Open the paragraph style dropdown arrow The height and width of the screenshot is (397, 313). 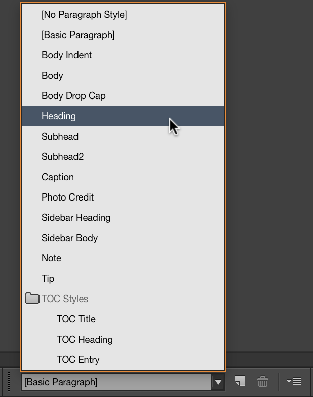click(x=218, y=382)
